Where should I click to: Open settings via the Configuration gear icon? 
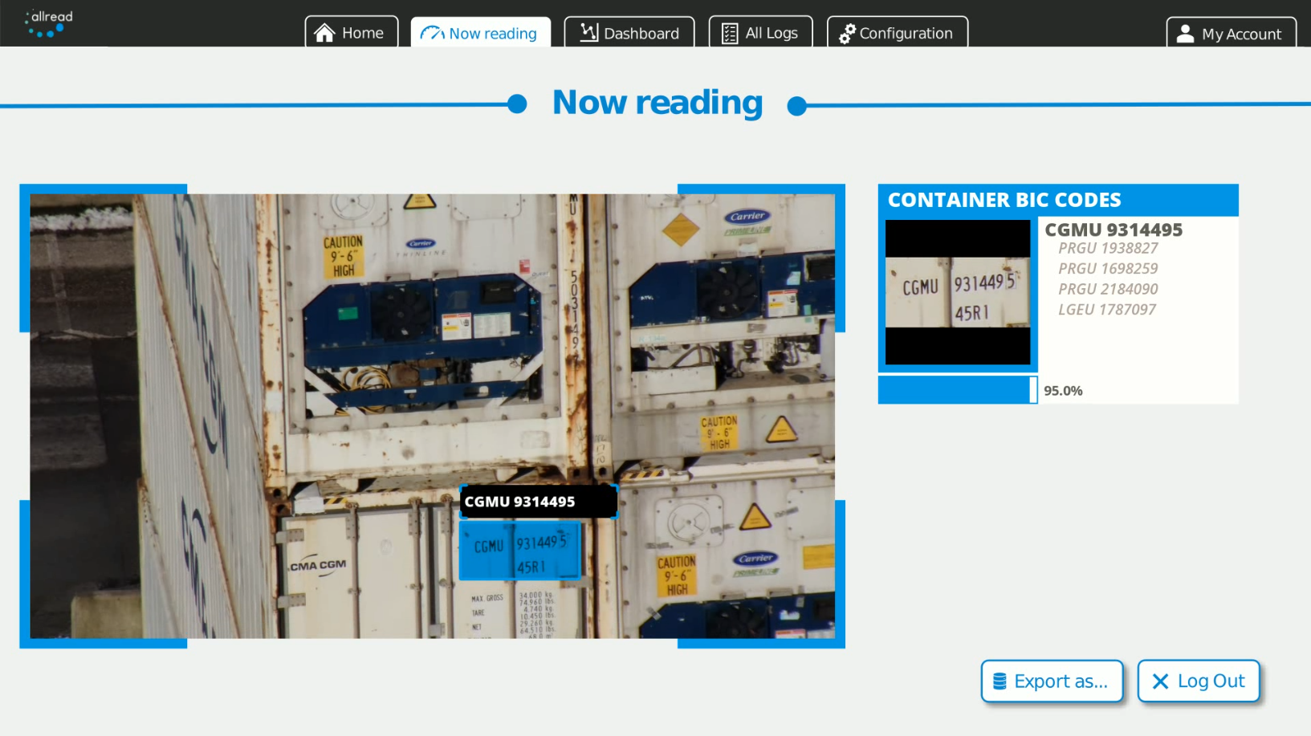click(847, 33)
